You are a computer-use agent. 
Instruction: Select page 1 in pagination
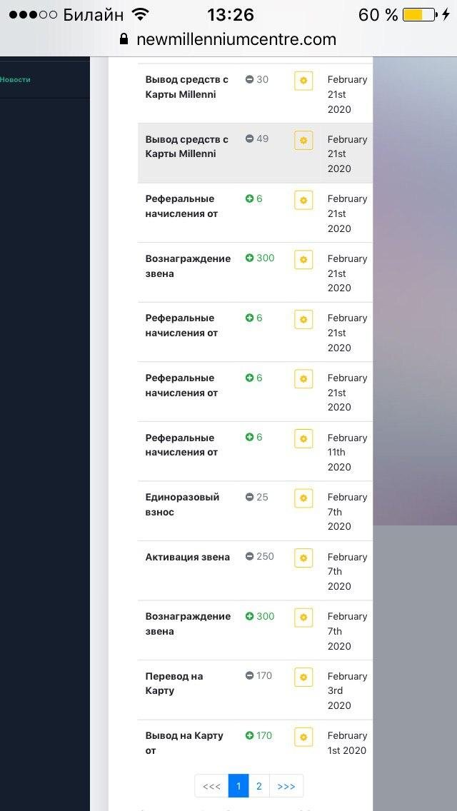(x=238, y=786)
